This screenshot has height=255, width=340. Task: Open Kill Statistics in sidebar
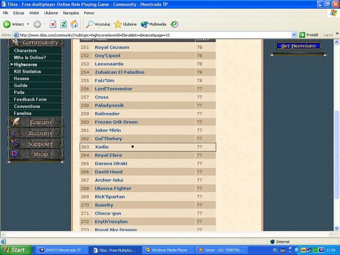pyautogui.click(x=27, y=71)
